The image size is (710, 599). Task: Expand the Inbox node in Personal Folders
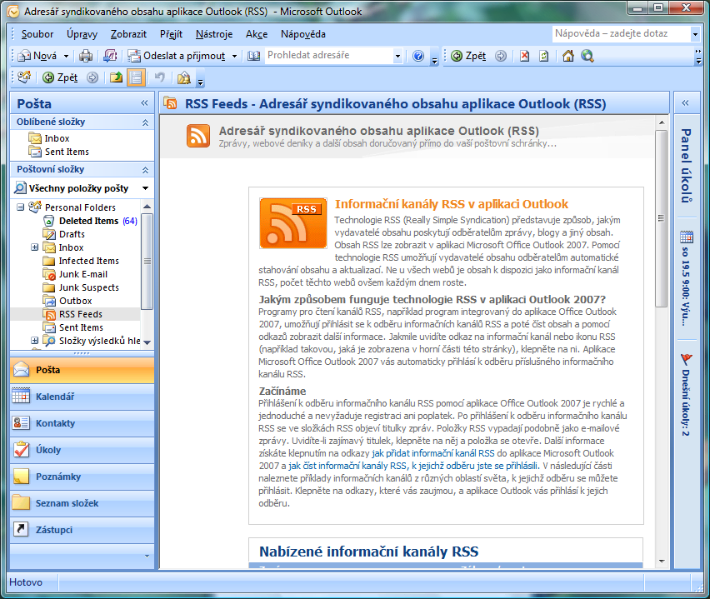(x=34, y=247)
